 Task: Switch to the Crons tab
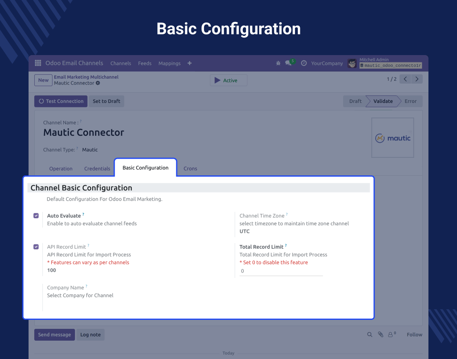[190, 168]
